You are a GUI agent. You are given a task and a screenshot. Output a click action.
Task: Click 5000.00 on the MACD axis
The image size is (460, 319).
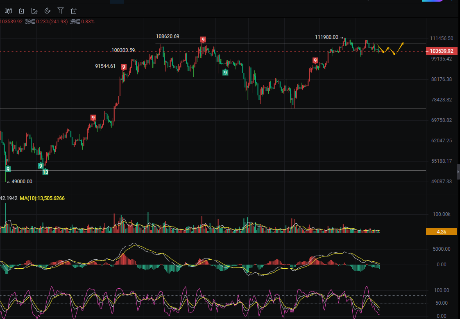pos(442,249)
